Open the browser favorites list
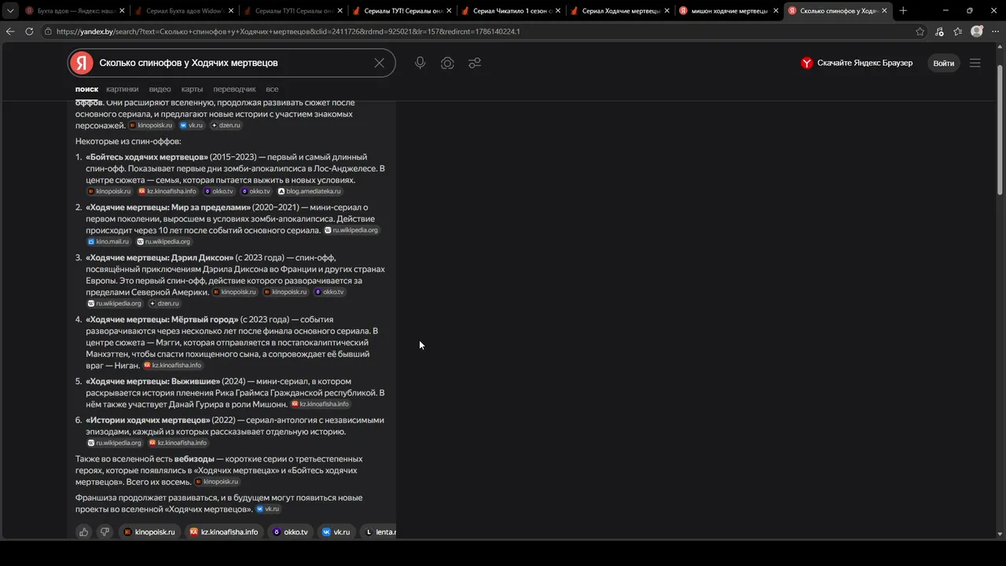The width and height of the screenshot is (1006, 566). coord(958,31)
